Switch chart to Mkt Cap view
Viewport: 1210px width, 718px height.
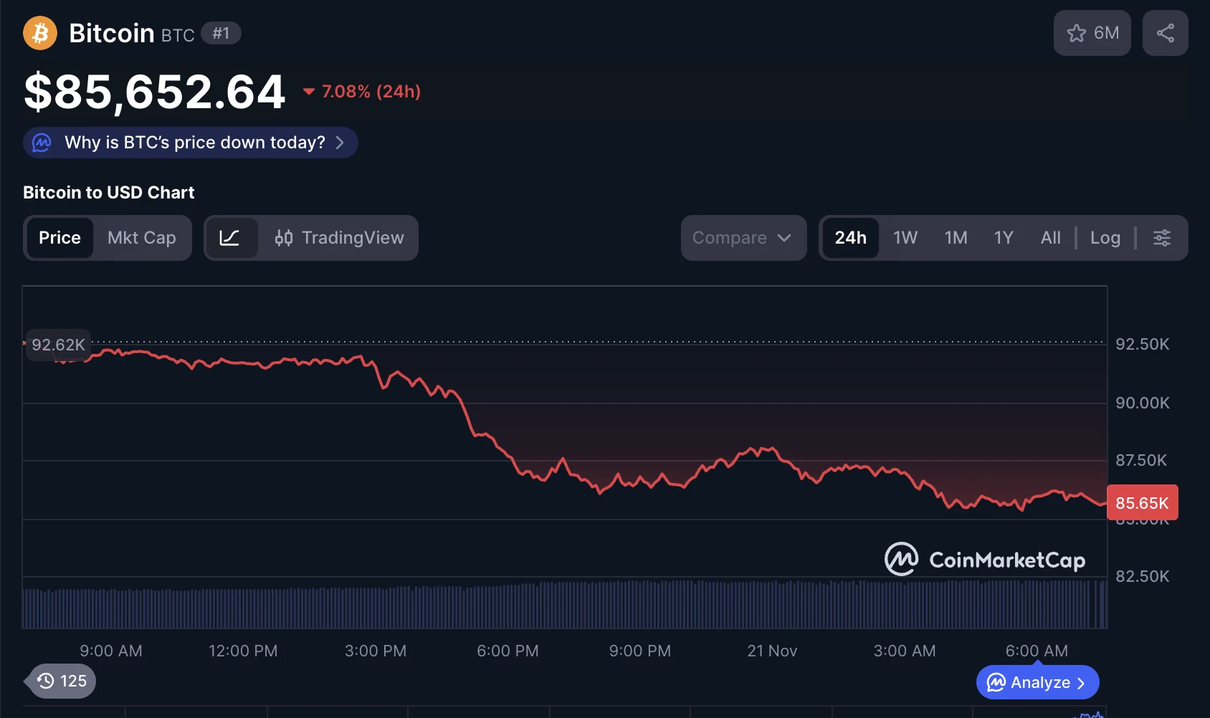click(x=142, y=238)
